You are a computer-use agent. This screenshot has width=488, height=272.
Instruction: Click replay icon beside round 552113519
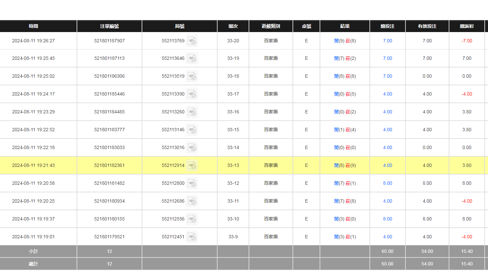[x=192, y=76]
